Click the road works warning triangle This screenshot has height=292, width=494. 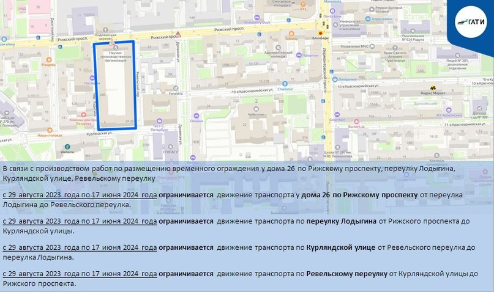tap(178, 34)
